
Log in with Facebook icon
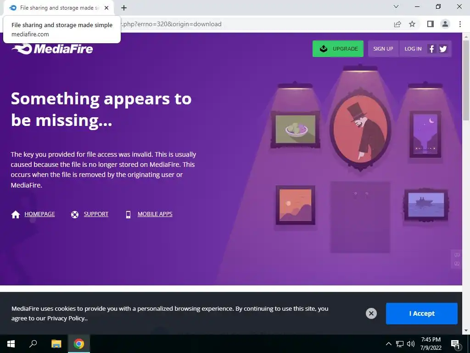[x=431, y=49]
